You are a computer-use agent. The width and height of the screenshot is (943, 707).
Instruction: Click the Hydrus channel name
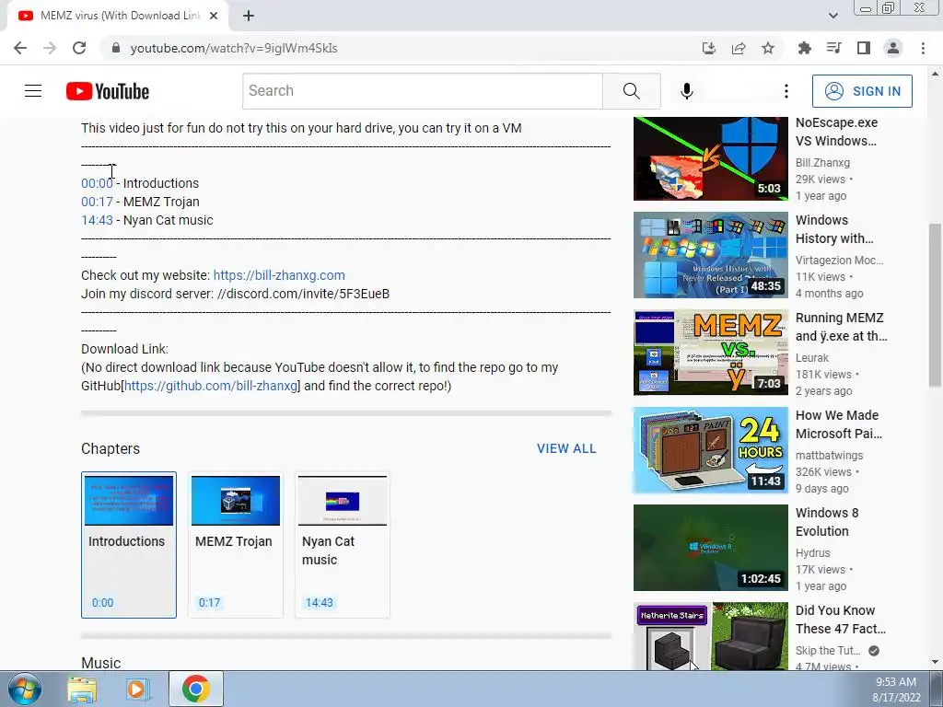tap(812, 553)
